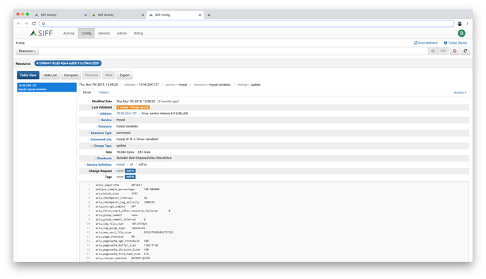Click the Previous button
The height and width of the screenshot is (279, 486).
(92, 75)
